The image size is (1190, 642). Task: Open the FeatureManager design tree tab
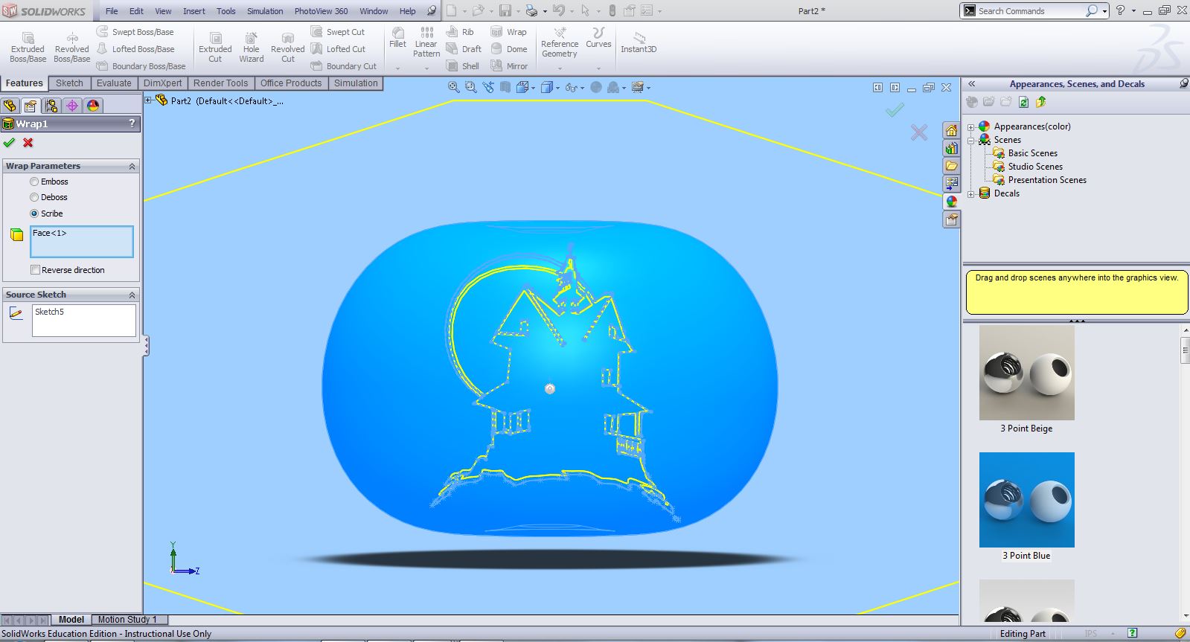10,106
